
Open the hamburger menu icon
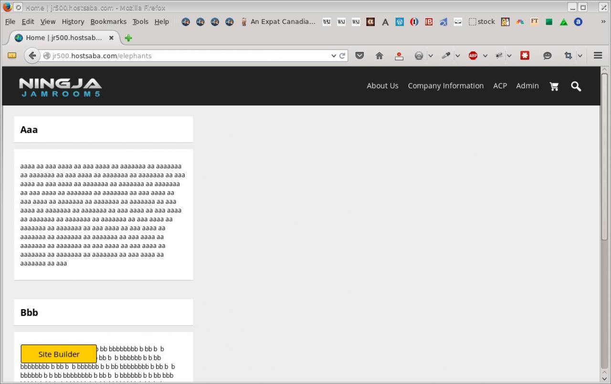click(x=598, y=56)
